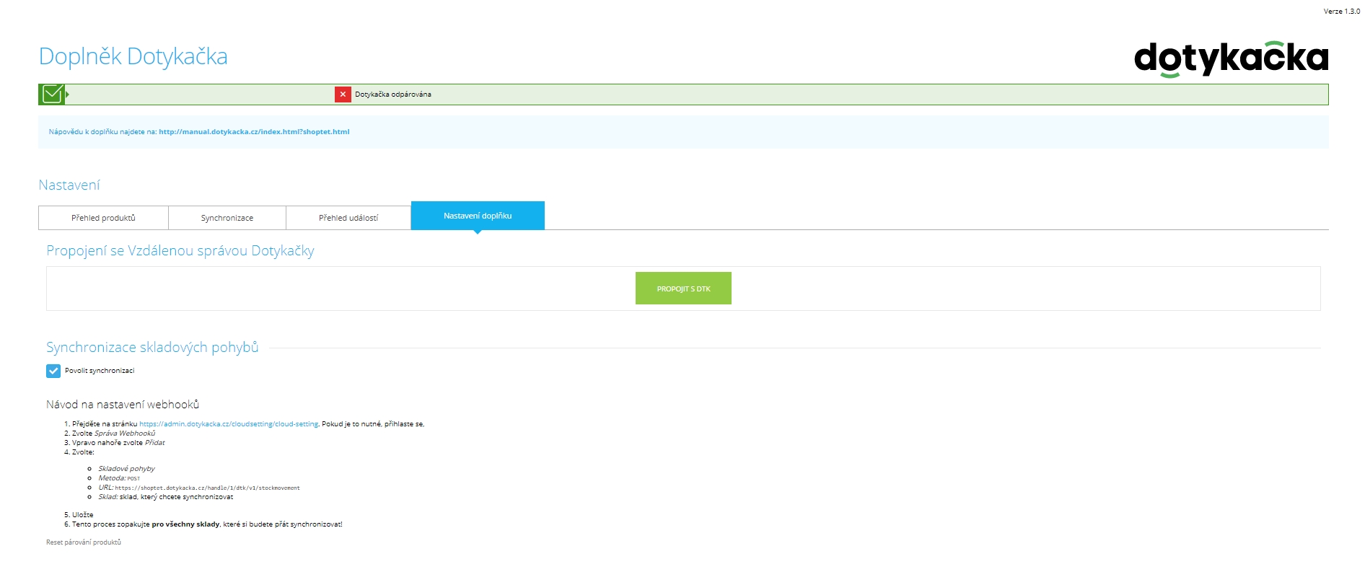
Task: Click the Doplněk Dotykačka heading
Action: point(133,56)
